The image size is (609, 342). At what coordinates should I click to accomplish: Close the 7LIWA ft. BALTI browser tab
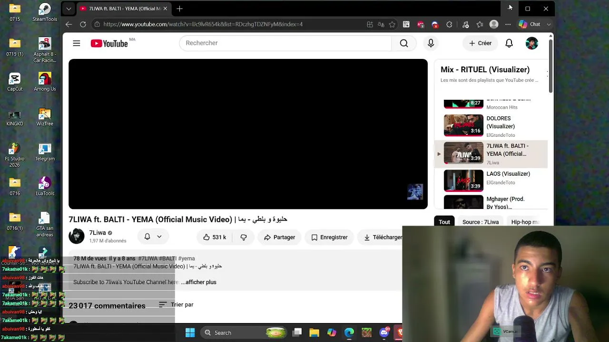click(x=165, y=9)
